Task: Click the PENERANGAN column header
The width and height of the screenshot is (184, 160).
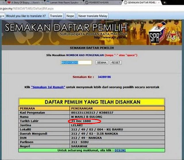Action: coord(82,108)
